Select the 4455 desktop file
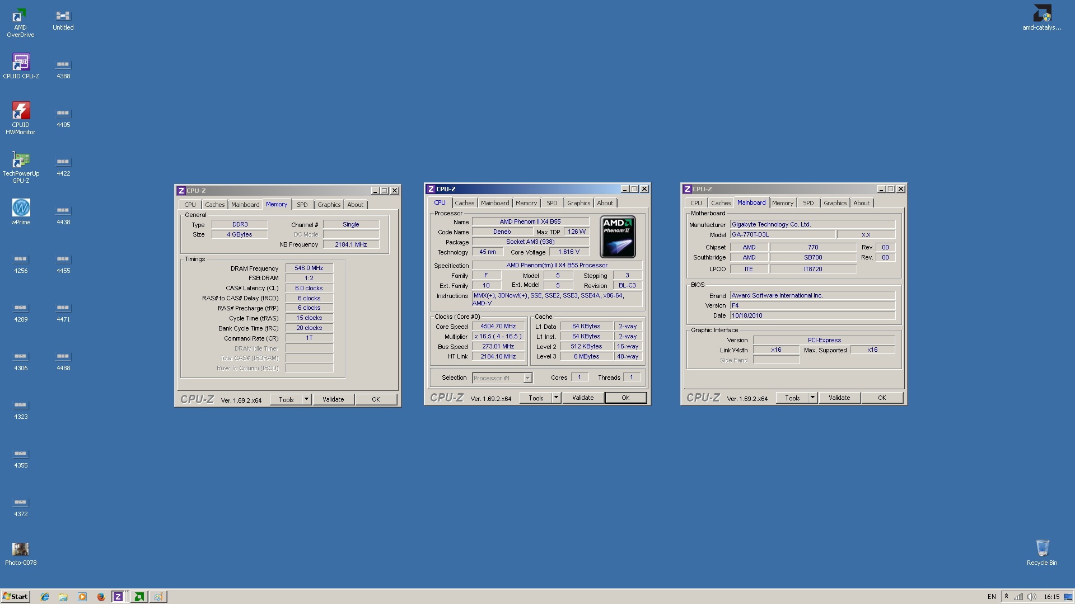 click(x=63, y=263)
